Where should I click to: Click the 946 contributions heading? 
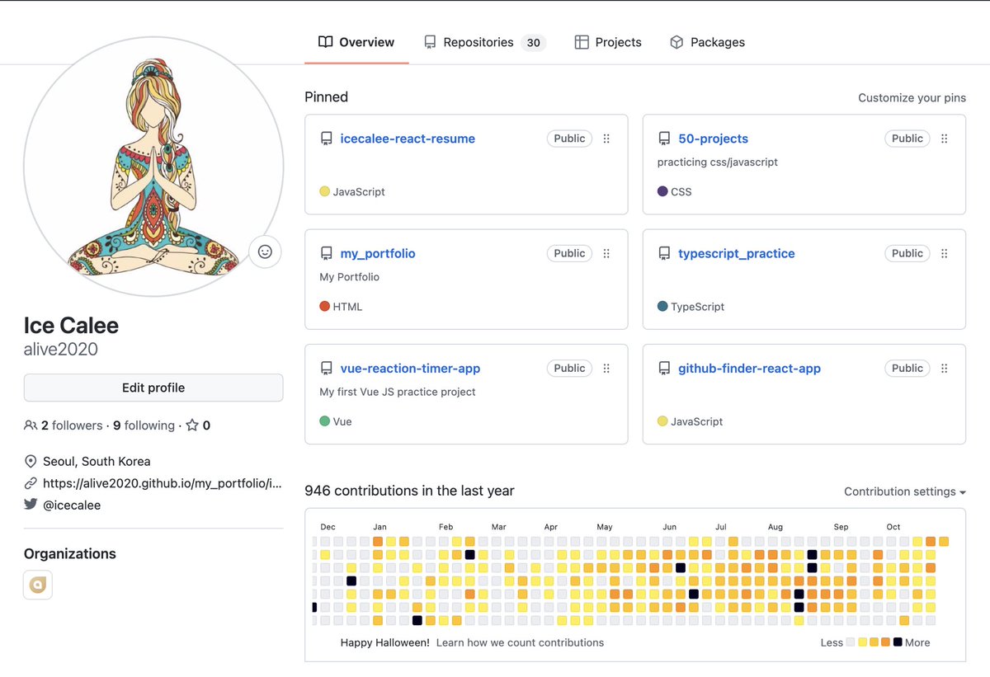click(x=409, y=491)
